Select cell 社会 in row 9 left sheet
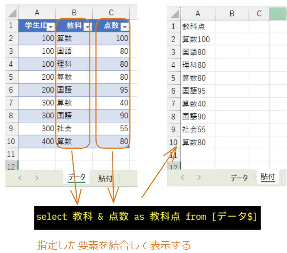 pos(74,129)
